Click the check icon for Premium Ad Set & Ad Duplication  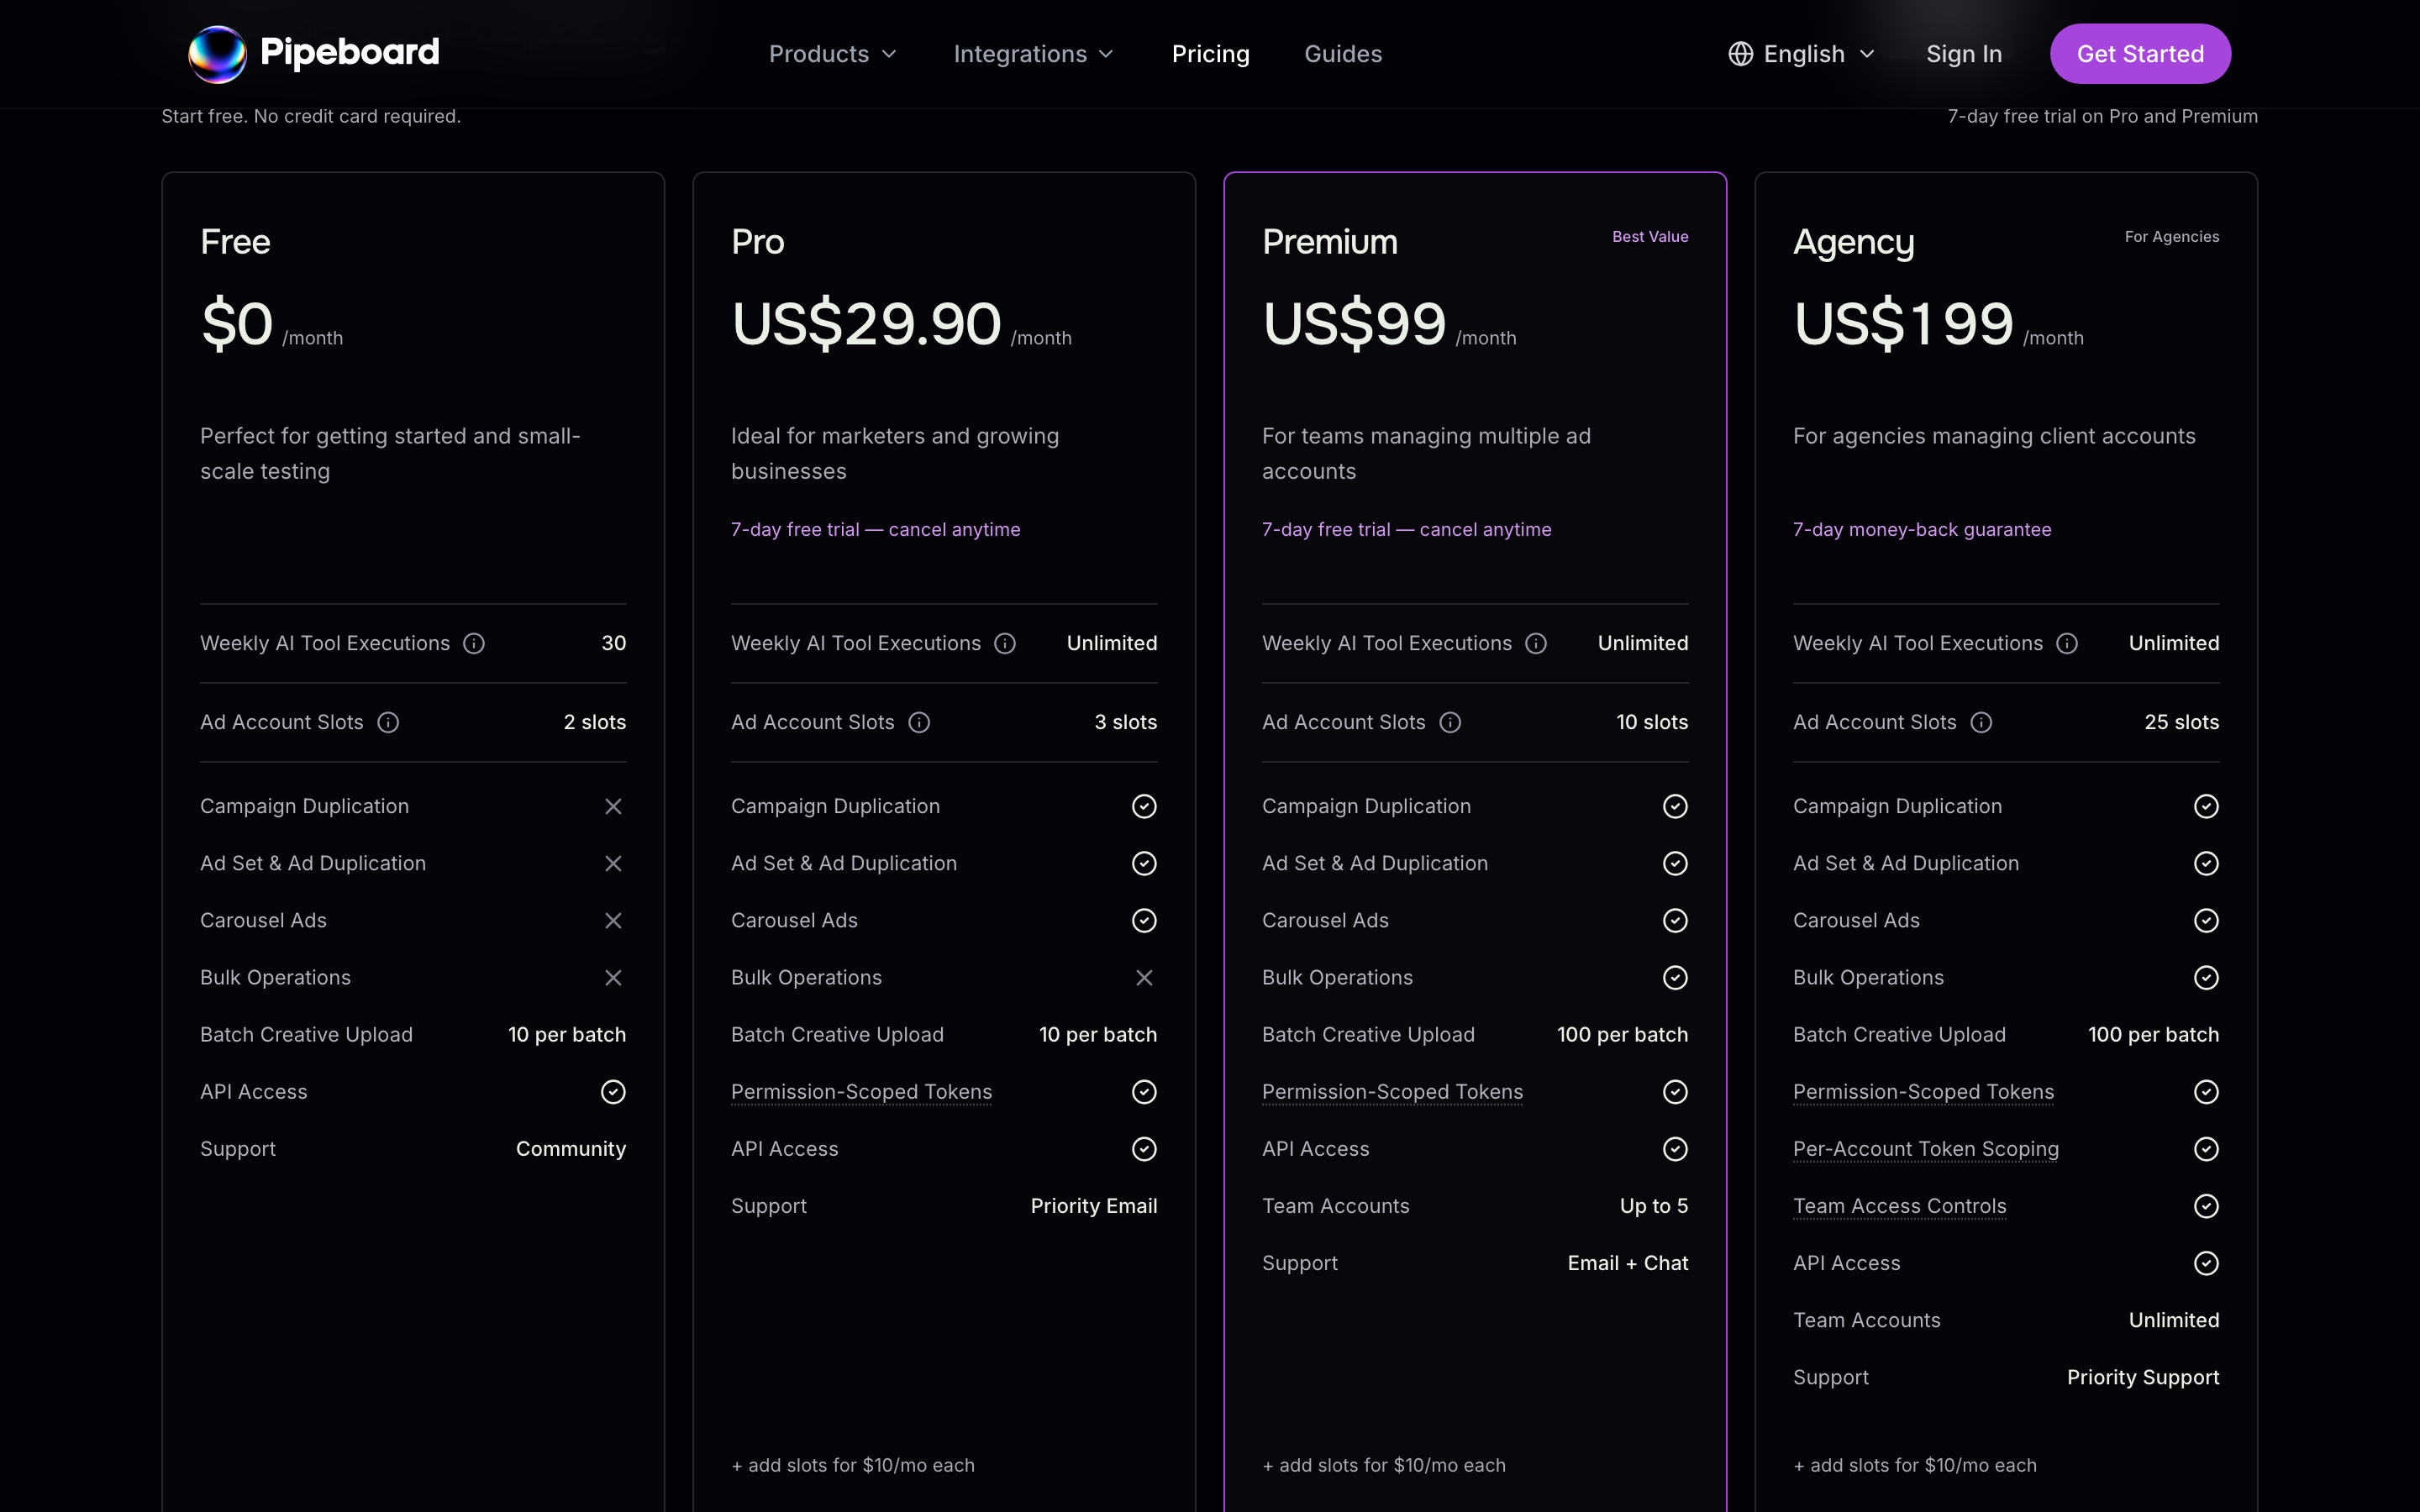[1675, 863]
